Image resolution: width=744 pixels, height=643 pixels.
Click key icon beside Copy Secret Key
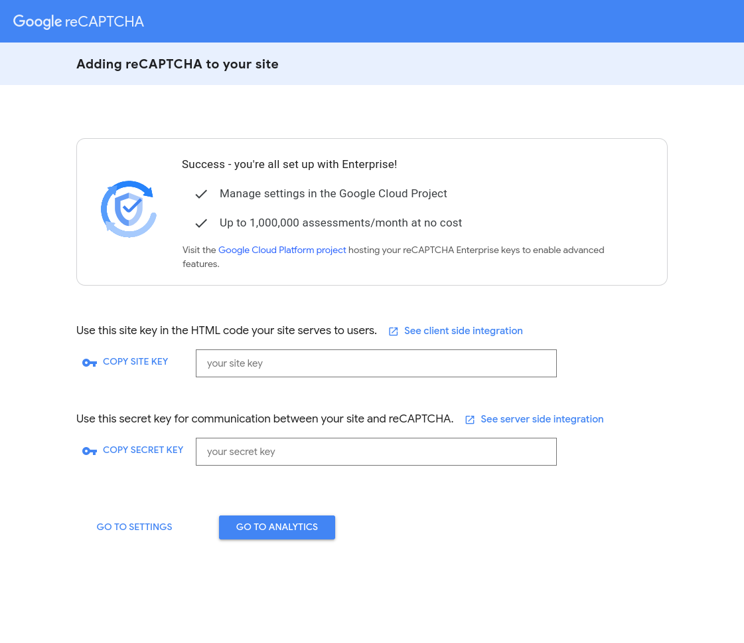(89, 451)
